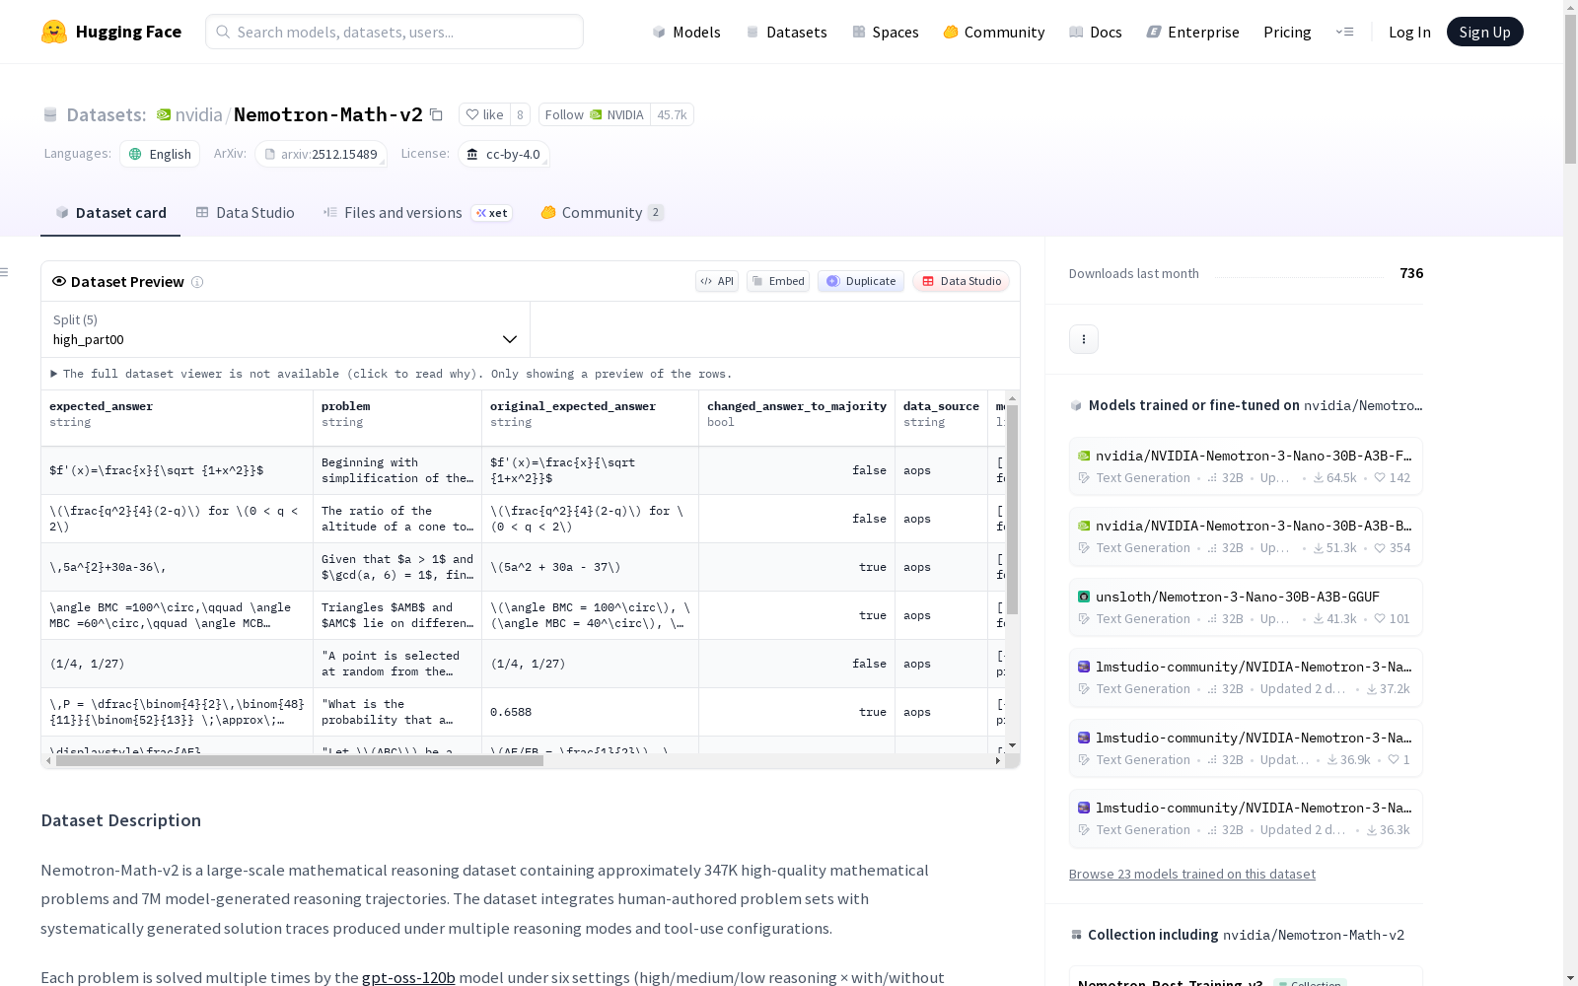Open lmstudio-community model with 36.3k downloads
This screenshot has width=1578, height=986.
point(1246,818)
